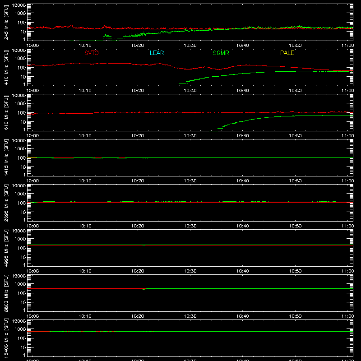361x361 pixels.
Task: Click the 10000 y-axis value on 2695 MHz panel
Action: [x=19, y=186]
